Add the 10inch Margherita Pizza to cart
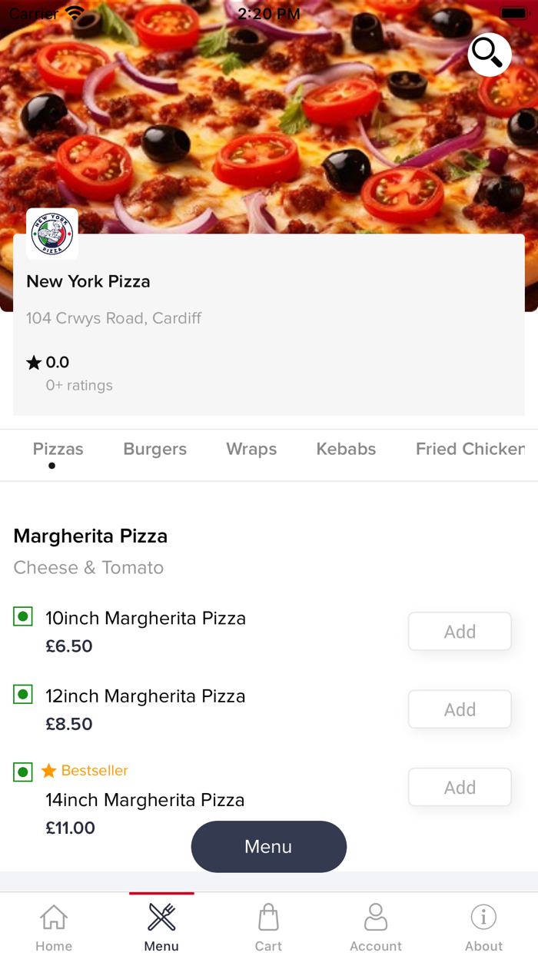 click(460, 631)
